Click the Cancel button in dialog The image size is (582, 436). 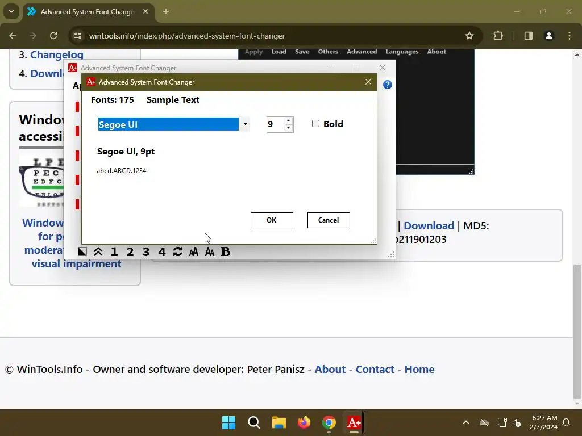329,220
